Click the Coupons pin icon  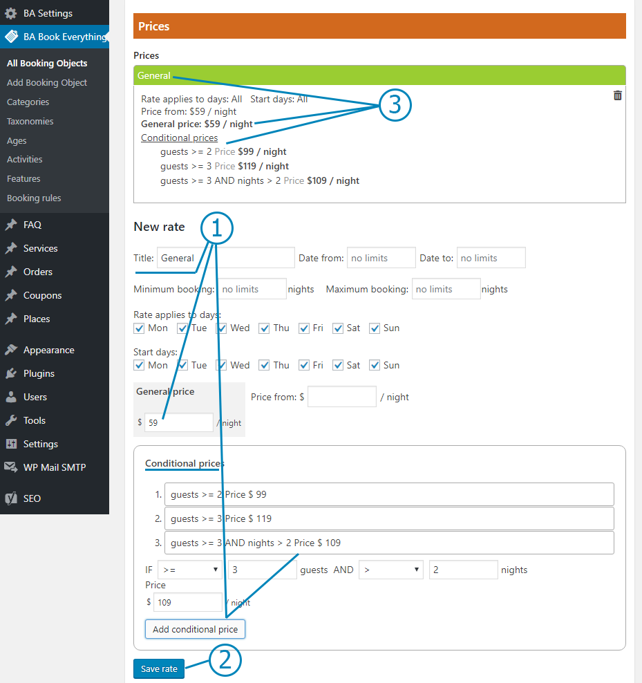(x=11, y=295)
